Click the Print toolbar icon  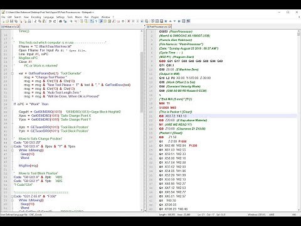coord(29,21)
